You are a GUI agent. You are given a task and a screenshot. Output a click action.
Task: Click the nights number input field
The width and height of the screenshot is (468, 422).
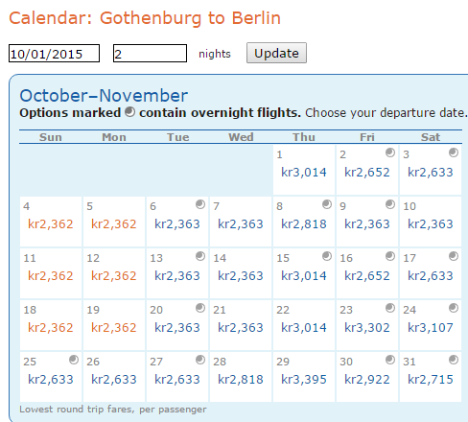tap(150, 54)
